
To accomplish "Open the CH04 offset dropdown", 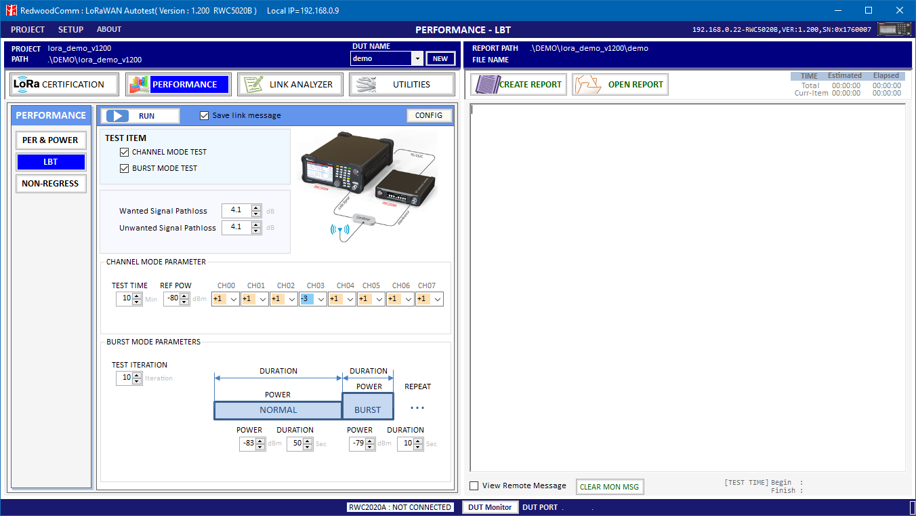I will click(x=350, y=299).
